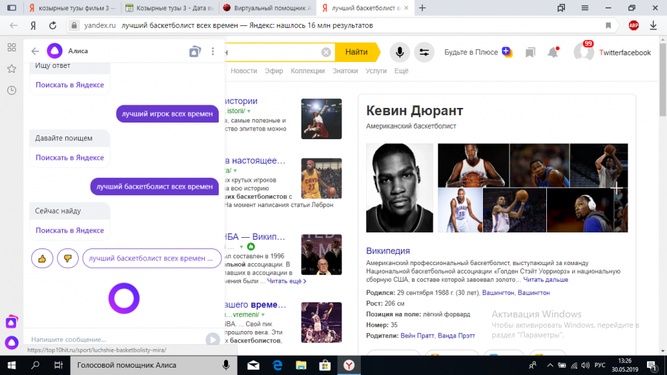
Task: Open a new browser tab
Action: pos(422,8)
